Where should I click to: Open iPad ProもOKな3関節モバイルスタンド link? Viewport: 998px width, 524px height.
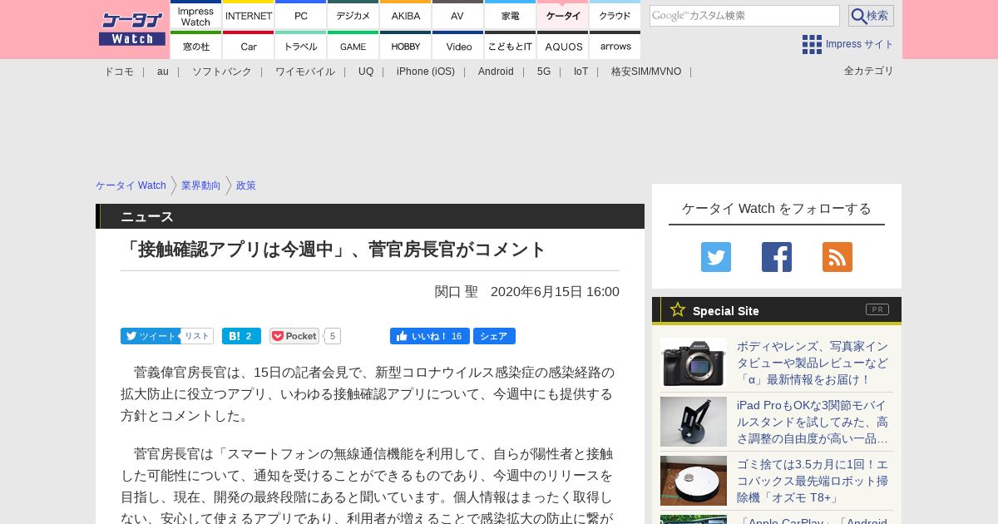point(813,422)
